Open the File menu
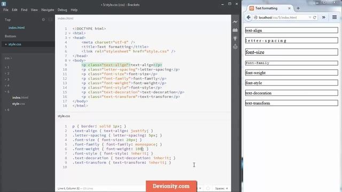This screenshot has width=342, height=192. (x=6, y=10)
